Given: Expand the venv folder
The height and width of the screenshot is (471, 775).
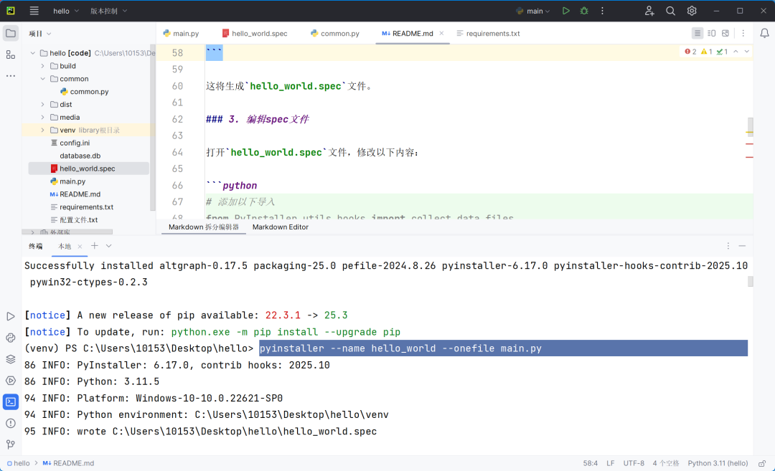Looking at the screenshot, I should 42,130.
